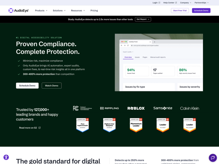Click the Momentum Leader G2 badge
The height and width of the screenshot is (164, 219).
pyautogui.click(x=136, y=125)
